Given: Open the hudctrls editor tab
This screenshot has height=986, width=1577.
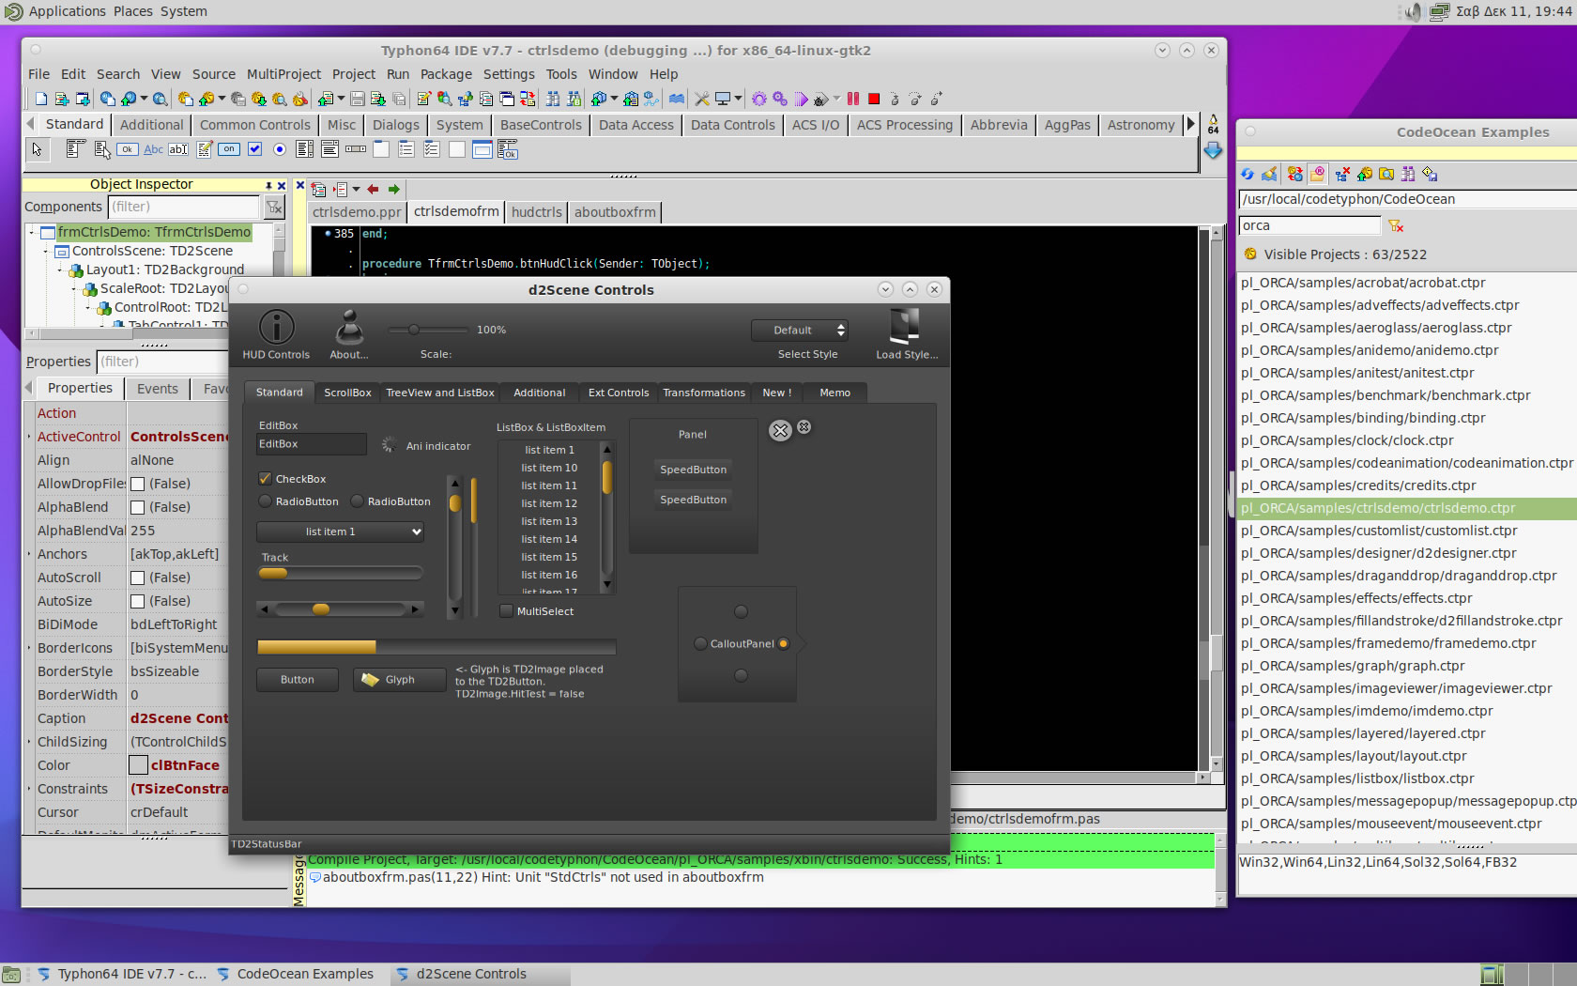Looking at the screenshot, I should [x=537, y=212].
